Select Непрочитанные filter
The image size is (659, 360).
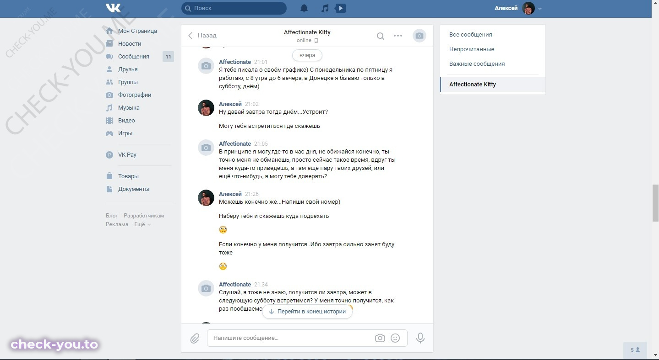493,49
